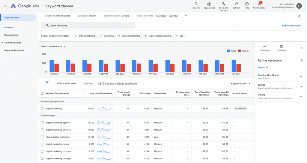Click the red Apr 2024 Mobile bar

coord(238,68)
